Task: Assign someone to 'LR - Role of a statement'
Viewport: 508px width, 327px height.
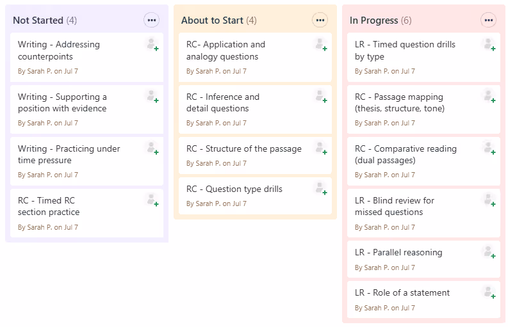Action: click(489, 292)
